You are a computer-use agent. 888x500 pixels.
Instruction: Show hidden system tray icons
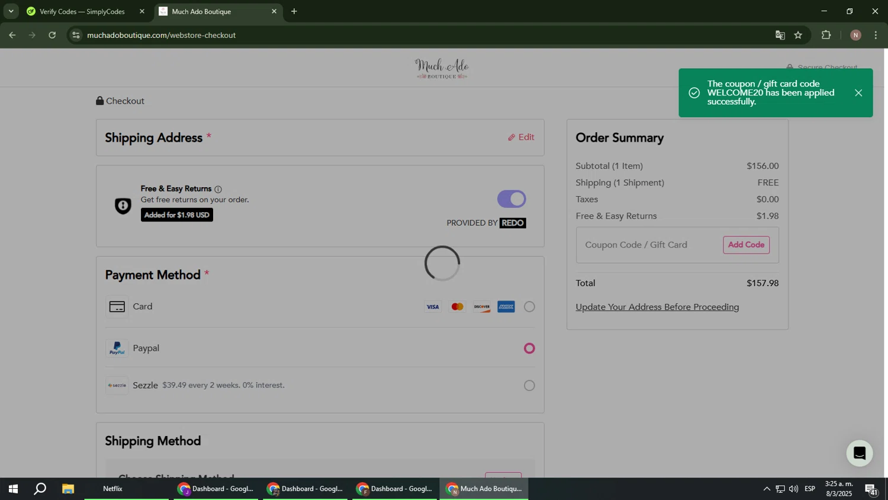[767, 489]
